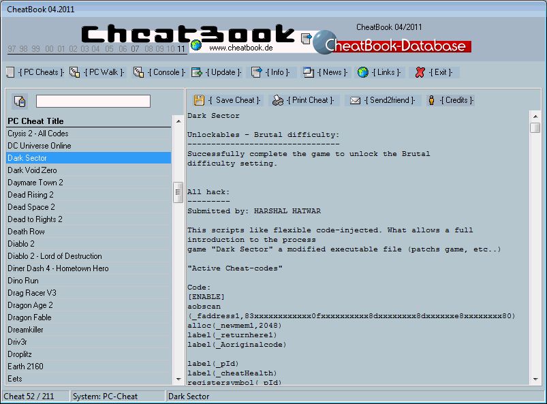Click the game list scrollbar thumb

pos(178,192)
